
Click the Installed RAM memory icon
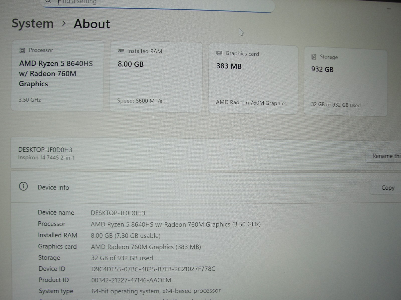coord(121,51)
